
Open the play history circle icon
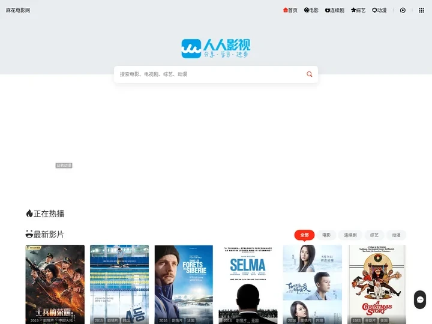click(403, 10)
